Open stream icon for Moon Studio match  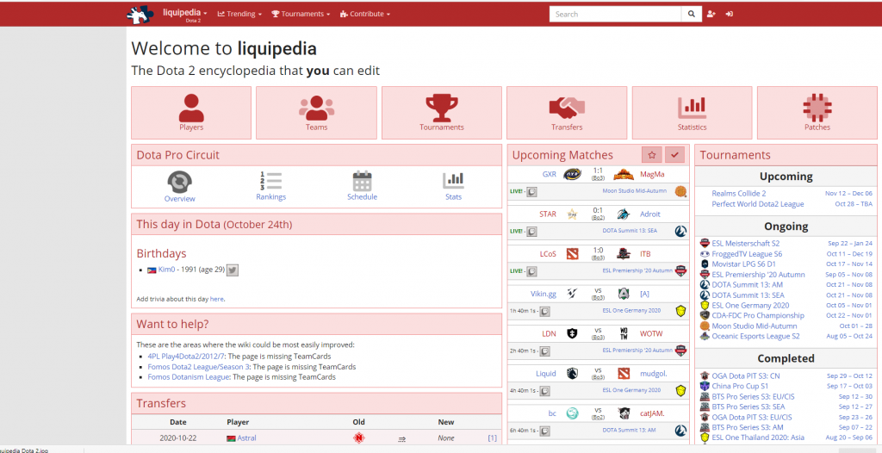(531, 192)
